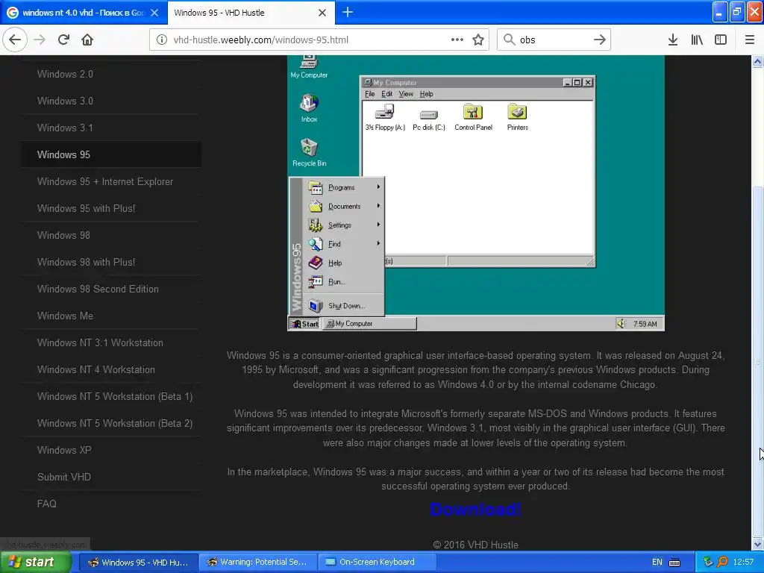This screenshot has height=573, width=764.
Task: Open Windows 2.0 in the sidebar
Action: coord(65,74)
